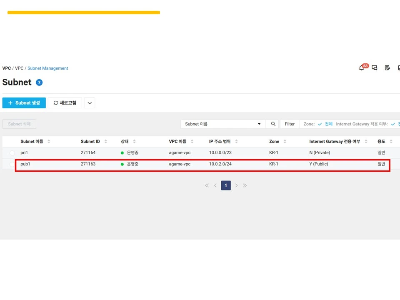Image resolution: width=400 pixels, height=300 pixels.
Task: Sort by Zone column
Action: (x=285, y=141)
